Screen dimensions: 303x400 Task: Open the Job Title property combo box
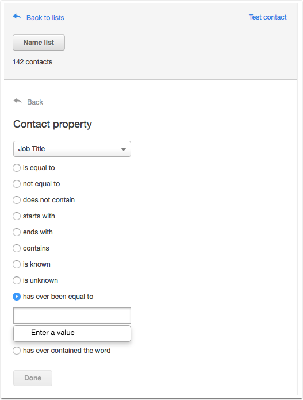pos(72,149)
